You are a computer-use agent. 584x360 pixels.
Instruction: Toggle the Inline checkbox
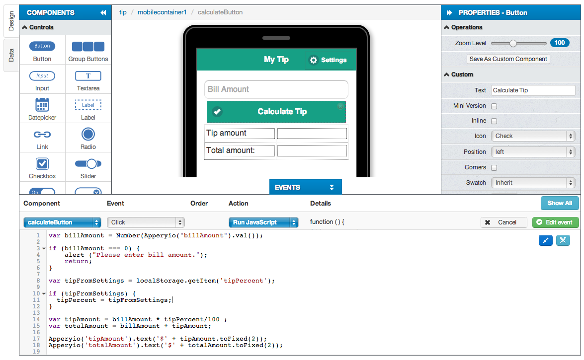[x=494, y=121]
